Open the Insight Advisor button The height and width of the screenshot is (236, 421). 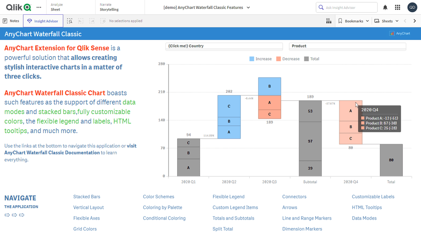tap(43, 21)
